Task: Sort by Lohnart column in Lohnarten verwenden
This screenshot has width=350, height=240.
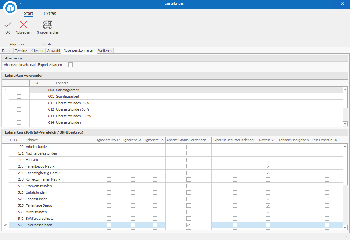Action: 199,83
